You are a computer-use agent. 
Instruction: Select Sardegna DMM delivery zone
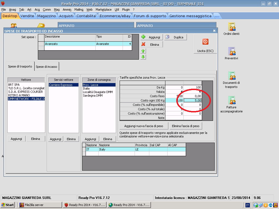click(99, 96)
